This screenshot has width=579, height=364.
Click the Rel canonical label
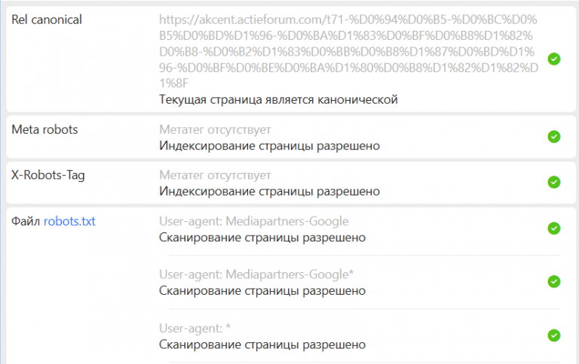tap(47, 20)
